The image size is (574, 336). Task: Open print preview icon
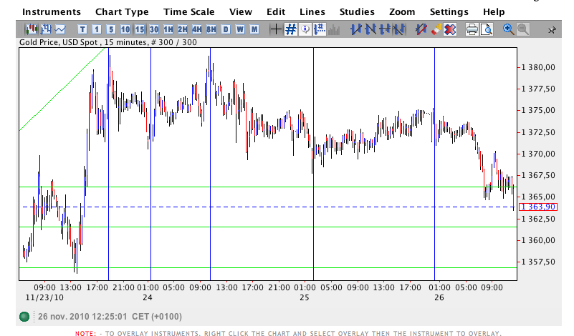(x=487, y=29)
